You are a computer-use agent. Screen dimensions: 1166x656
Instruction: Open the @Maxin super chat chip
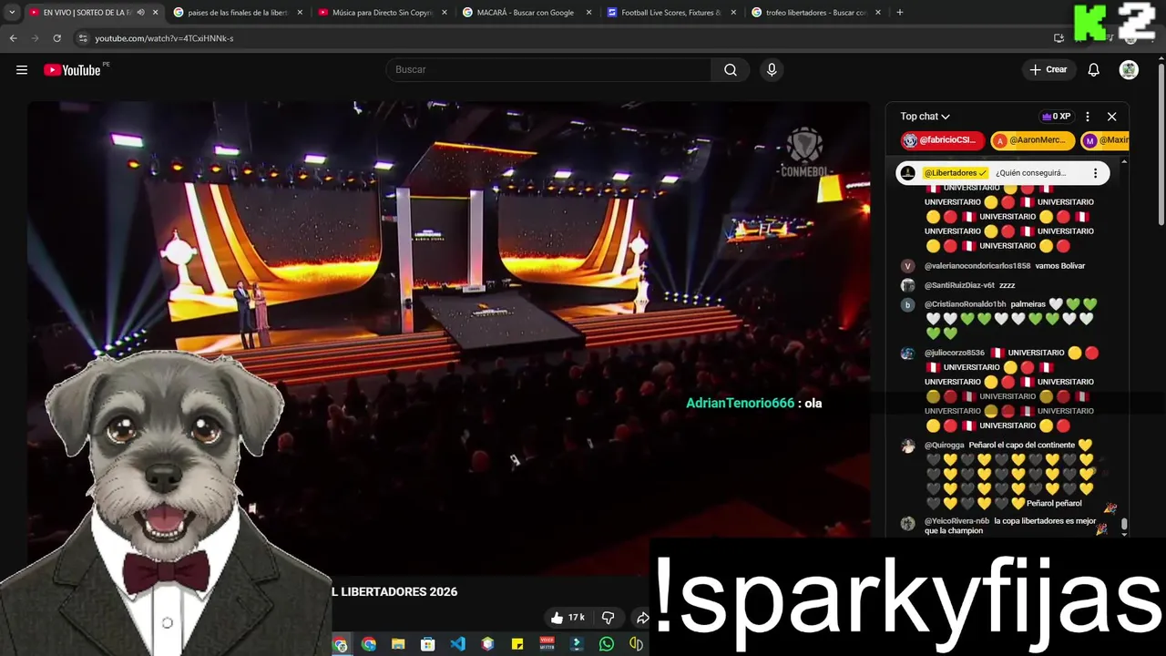coord(1105,140)
